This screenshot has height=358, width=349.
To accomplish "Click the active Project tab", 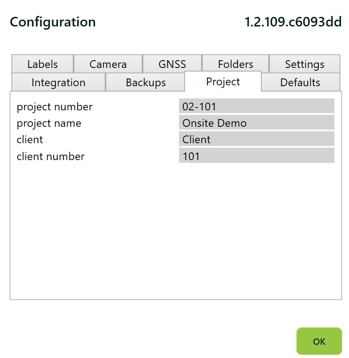I will [x=223, y=82].
